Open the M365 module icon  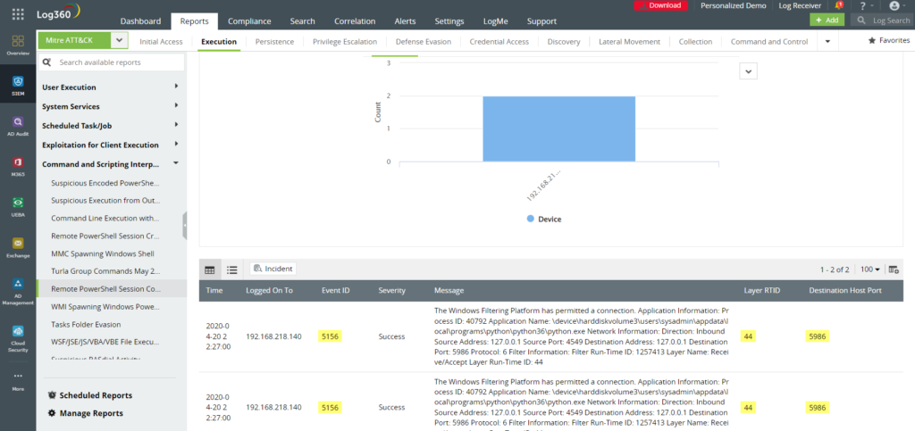[x=18, y=165]
